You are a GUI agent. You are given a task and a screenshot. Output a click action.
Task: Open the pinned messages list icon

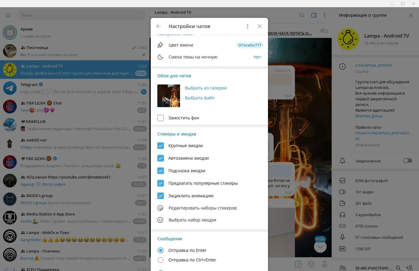(x=324, y=30)
